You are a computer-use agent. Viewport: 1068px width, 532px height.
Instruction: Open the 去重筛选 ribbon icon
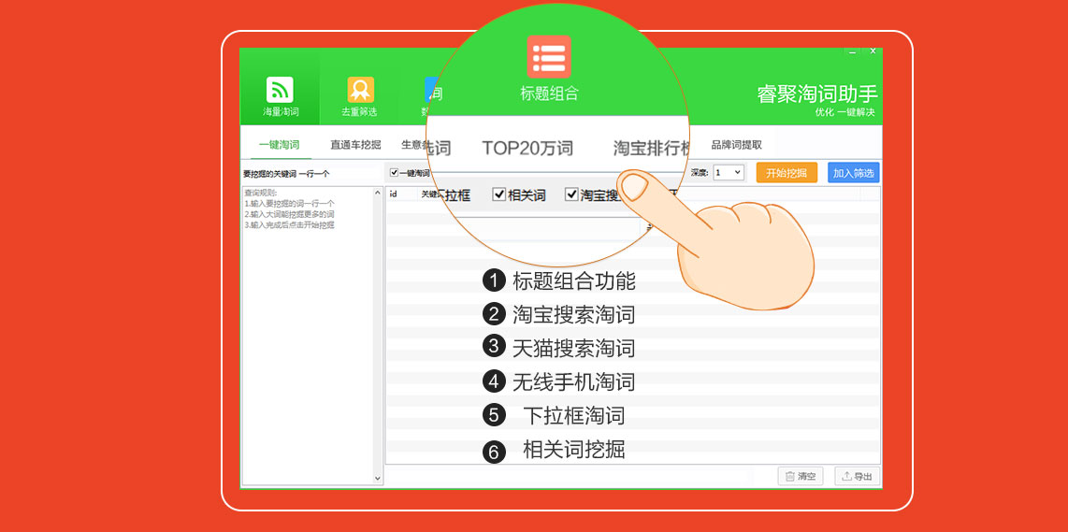coord(360,89)
